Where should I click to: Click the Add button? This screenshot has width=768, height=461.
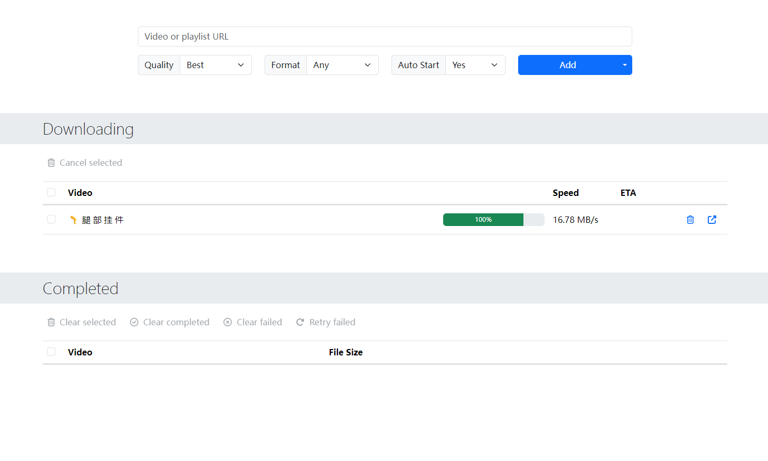(568, 65)
